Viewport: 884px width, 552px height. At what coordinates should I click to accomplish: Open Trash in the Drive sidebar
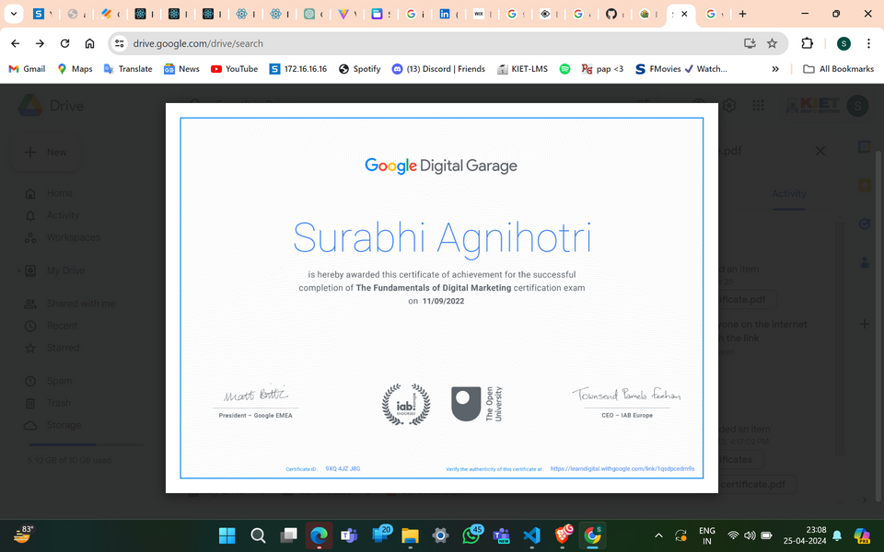click(47, 403)
